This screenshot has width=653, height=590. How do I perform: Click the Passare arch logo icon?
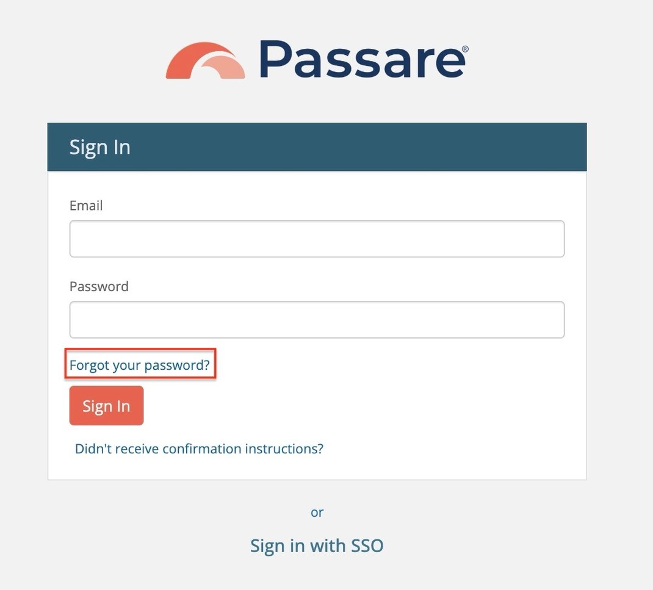pyautogui.click(x=205, y=60)
